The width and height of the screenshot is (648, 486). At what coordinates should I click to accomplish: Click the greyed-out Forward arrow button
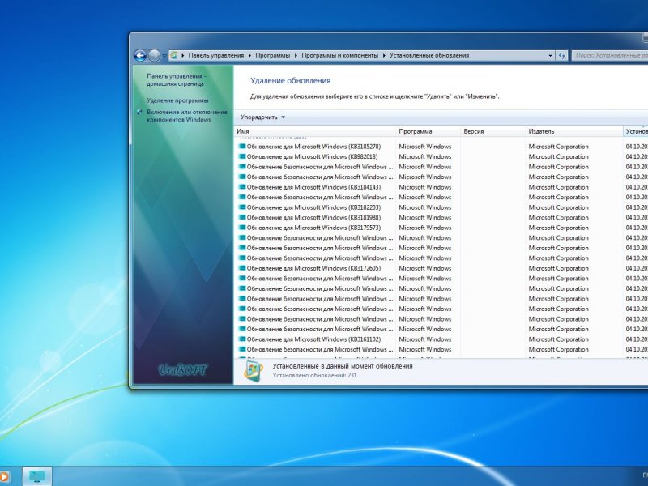154,55
